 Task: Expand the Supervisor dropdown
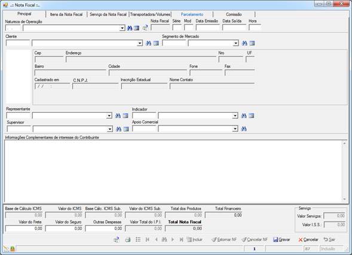click(x=110, y=129)
